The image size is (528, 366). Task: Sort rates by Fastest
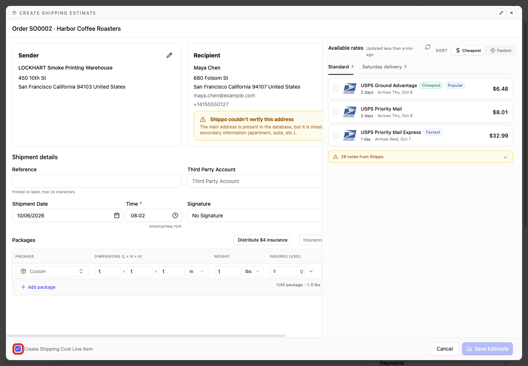[x=500, y=51]
